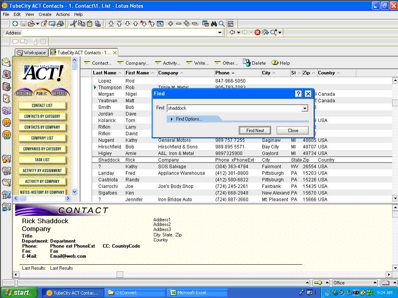Click the Copy toolbar icon

click(82, 24)
